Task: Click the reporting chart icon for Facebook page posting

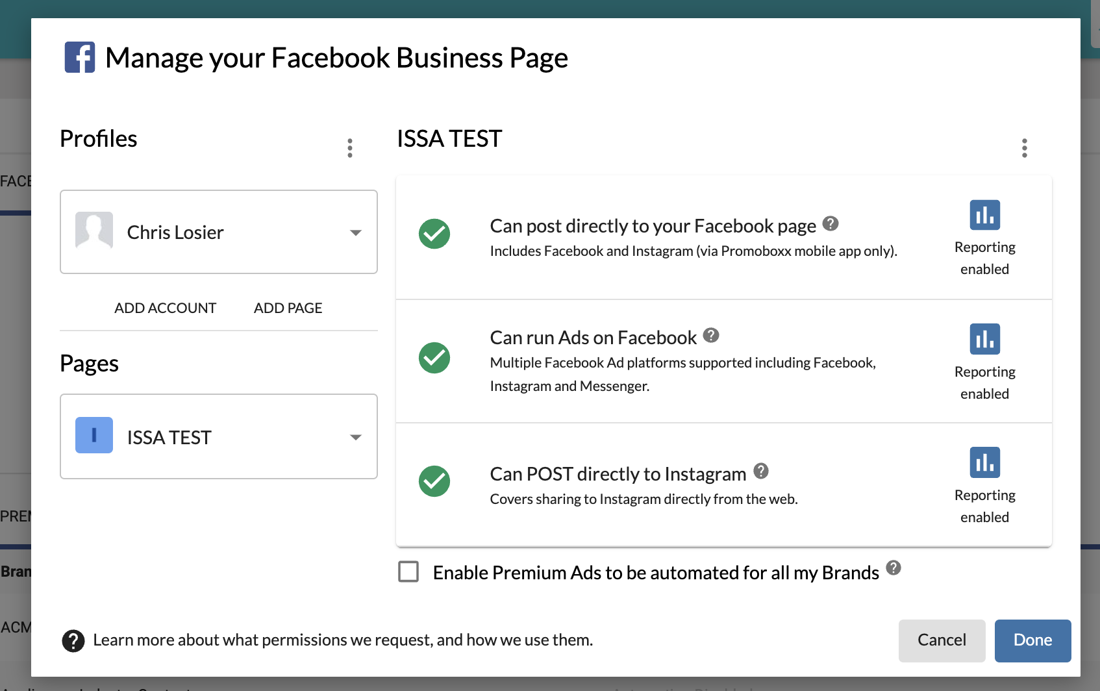Action: pos(984,215)
